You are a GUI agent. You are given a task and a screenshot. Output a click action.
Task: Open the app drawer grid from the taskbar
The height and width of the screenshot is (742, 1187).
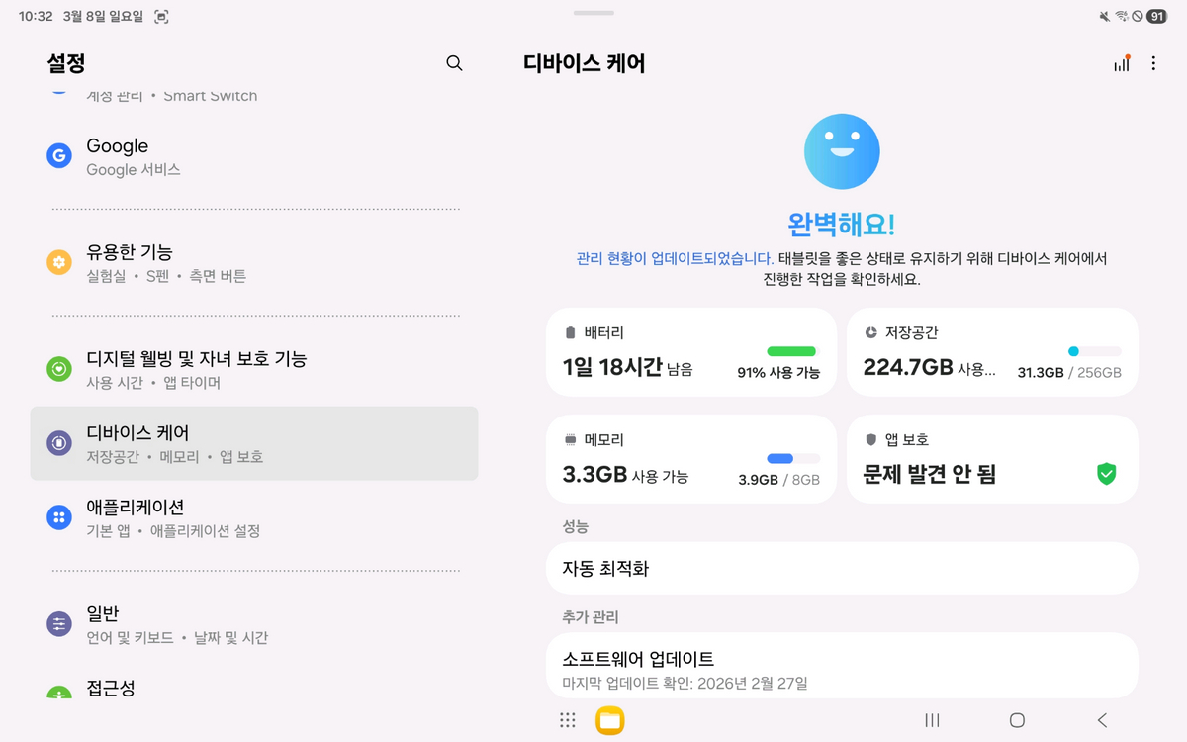pyautogui.click(x=567, y=720)
